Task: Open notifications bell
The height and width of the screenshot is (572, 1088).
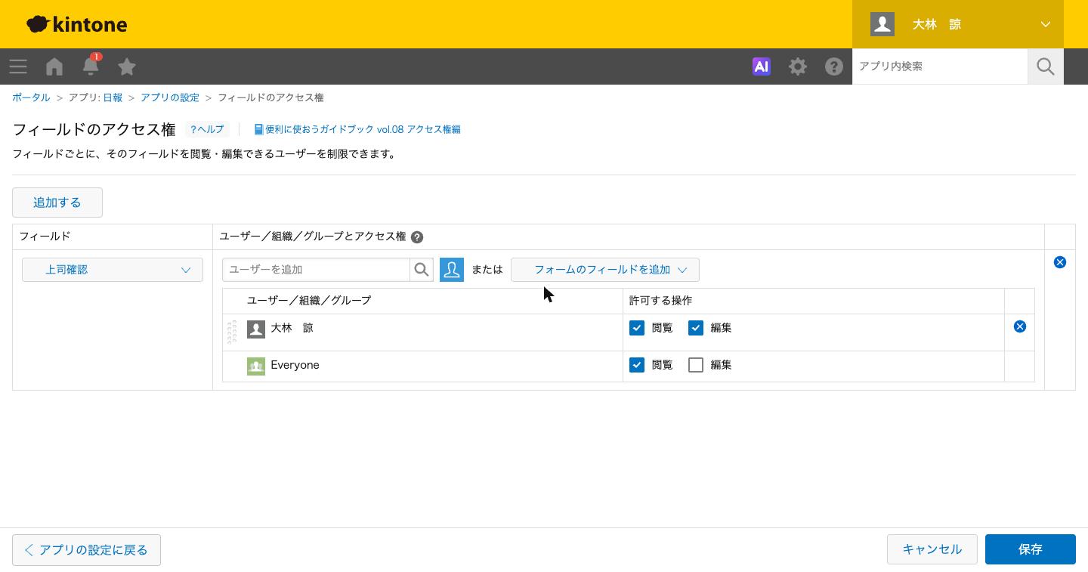Action: pyautogui.click(x=91, y=66)
